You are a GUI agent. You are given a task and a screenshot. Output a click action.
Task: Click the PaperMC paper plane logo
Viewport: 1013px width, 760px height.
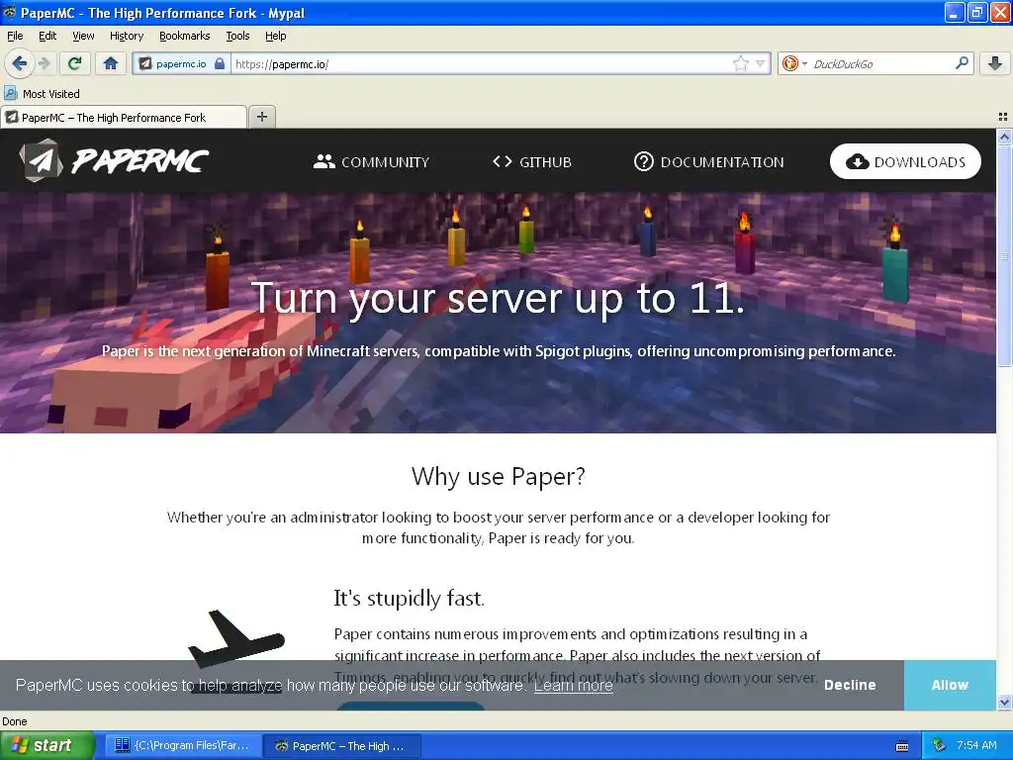pyautogui.click(x=41, y=160)
